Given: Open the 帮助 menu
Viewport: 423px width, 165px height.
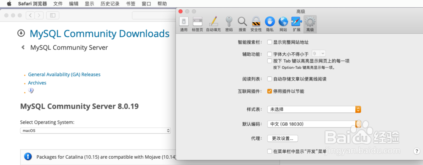Looking at the screenshot, I should click(x=162, y=4).
